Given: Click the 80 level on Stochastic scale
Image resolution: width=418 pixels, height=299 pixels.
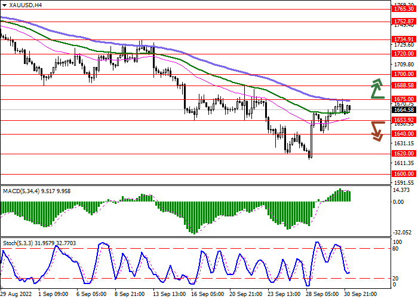Looking at the screenshot, I should point(396,249).
